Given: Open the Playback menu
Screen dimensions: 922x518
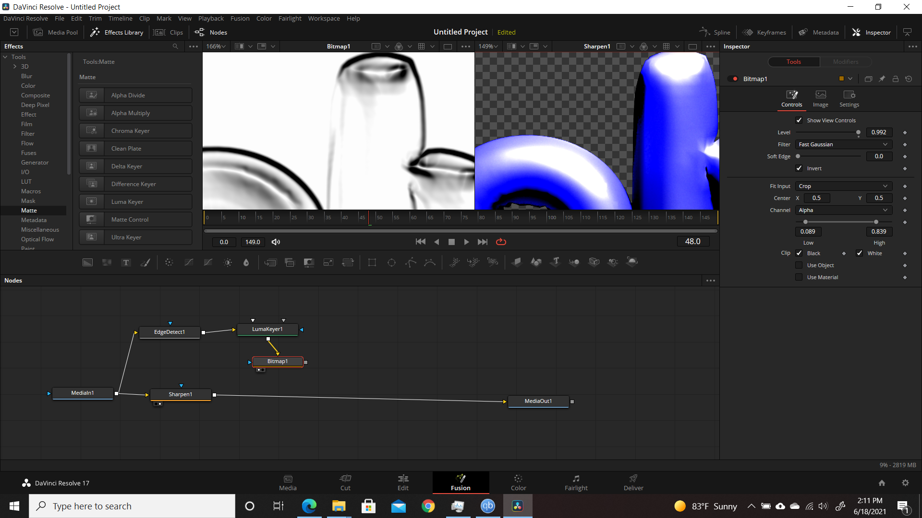Looking at the screenshot, I should tap(211, 18).
